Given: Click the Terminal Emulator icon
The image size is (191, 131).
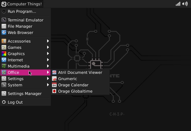Looking at the screenshot, I should pyautogui.click(x=4, y=20).
